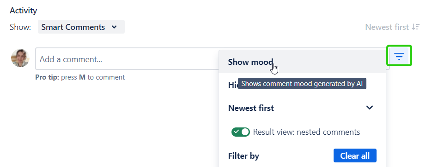Open the Smart Comments show dropdown

[x=81, y=27]
